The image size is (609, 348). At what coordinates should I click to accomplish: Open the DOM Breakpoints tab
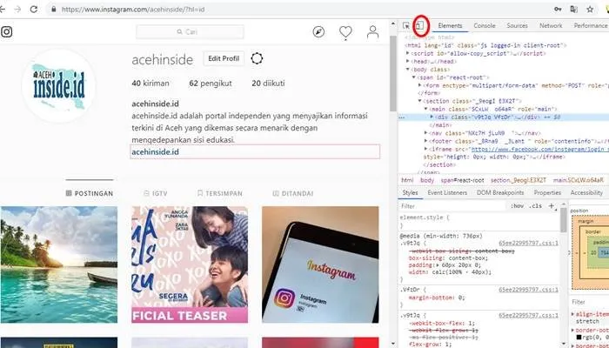(500, 192)
